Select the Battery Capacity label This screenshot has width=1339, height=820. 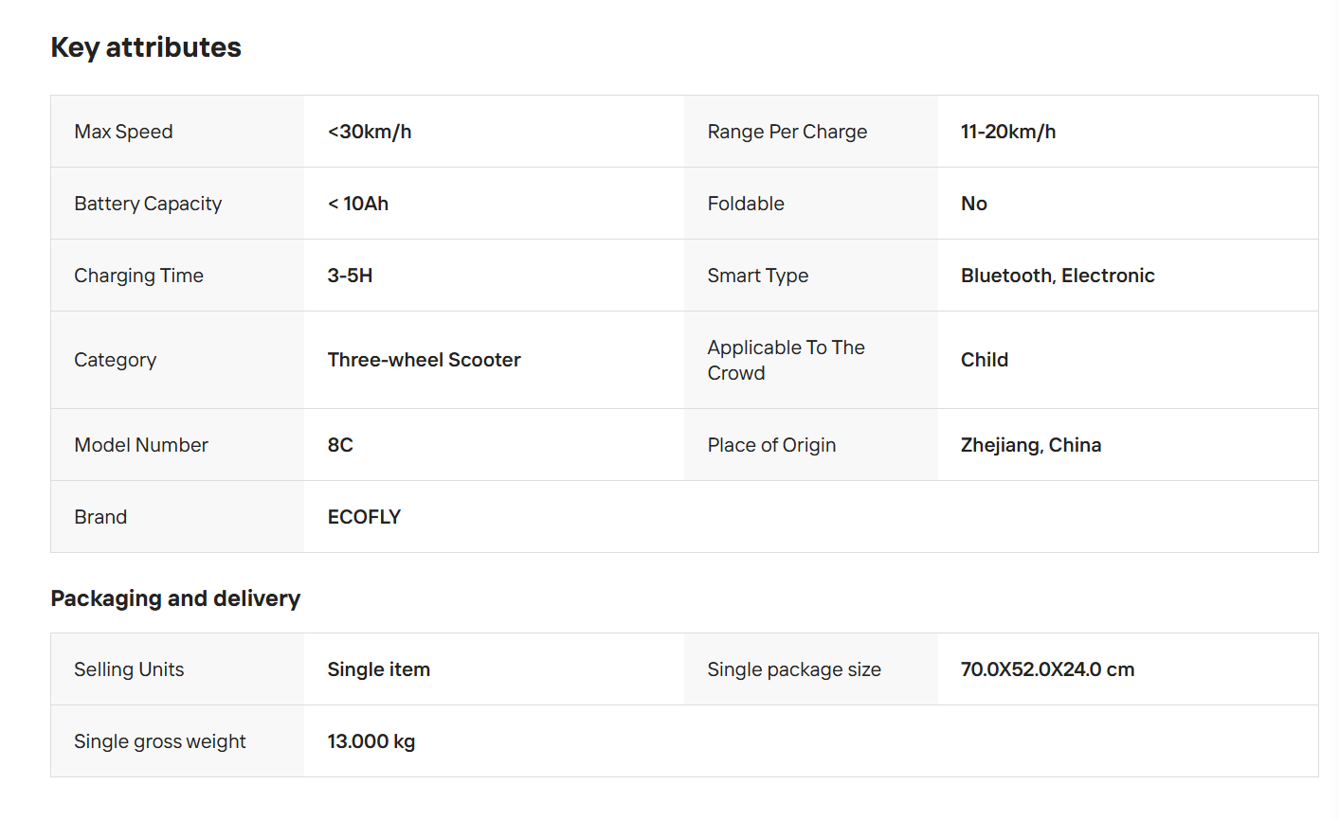pyautogui.click(x=148, y=204)
